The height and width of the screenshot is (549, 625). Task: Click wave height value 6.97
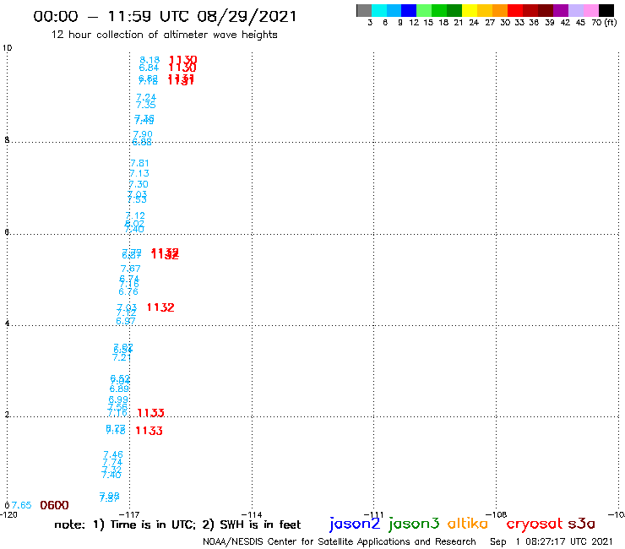pos(126,321)
